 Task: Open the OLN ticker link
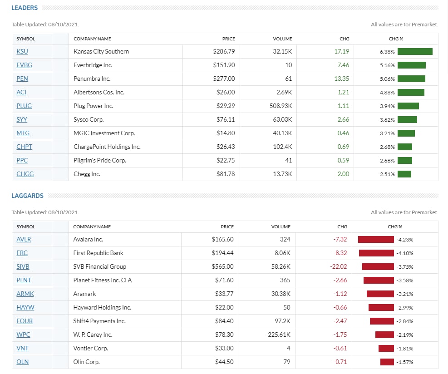tap(23, 362)
